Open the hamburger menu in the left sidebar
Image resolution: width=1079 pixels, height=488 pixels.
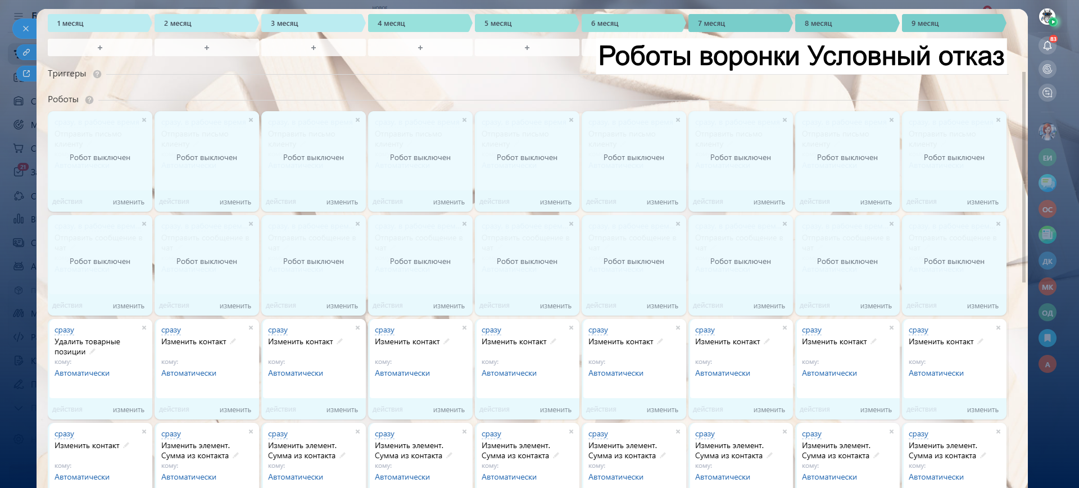[x=19, y=16]
